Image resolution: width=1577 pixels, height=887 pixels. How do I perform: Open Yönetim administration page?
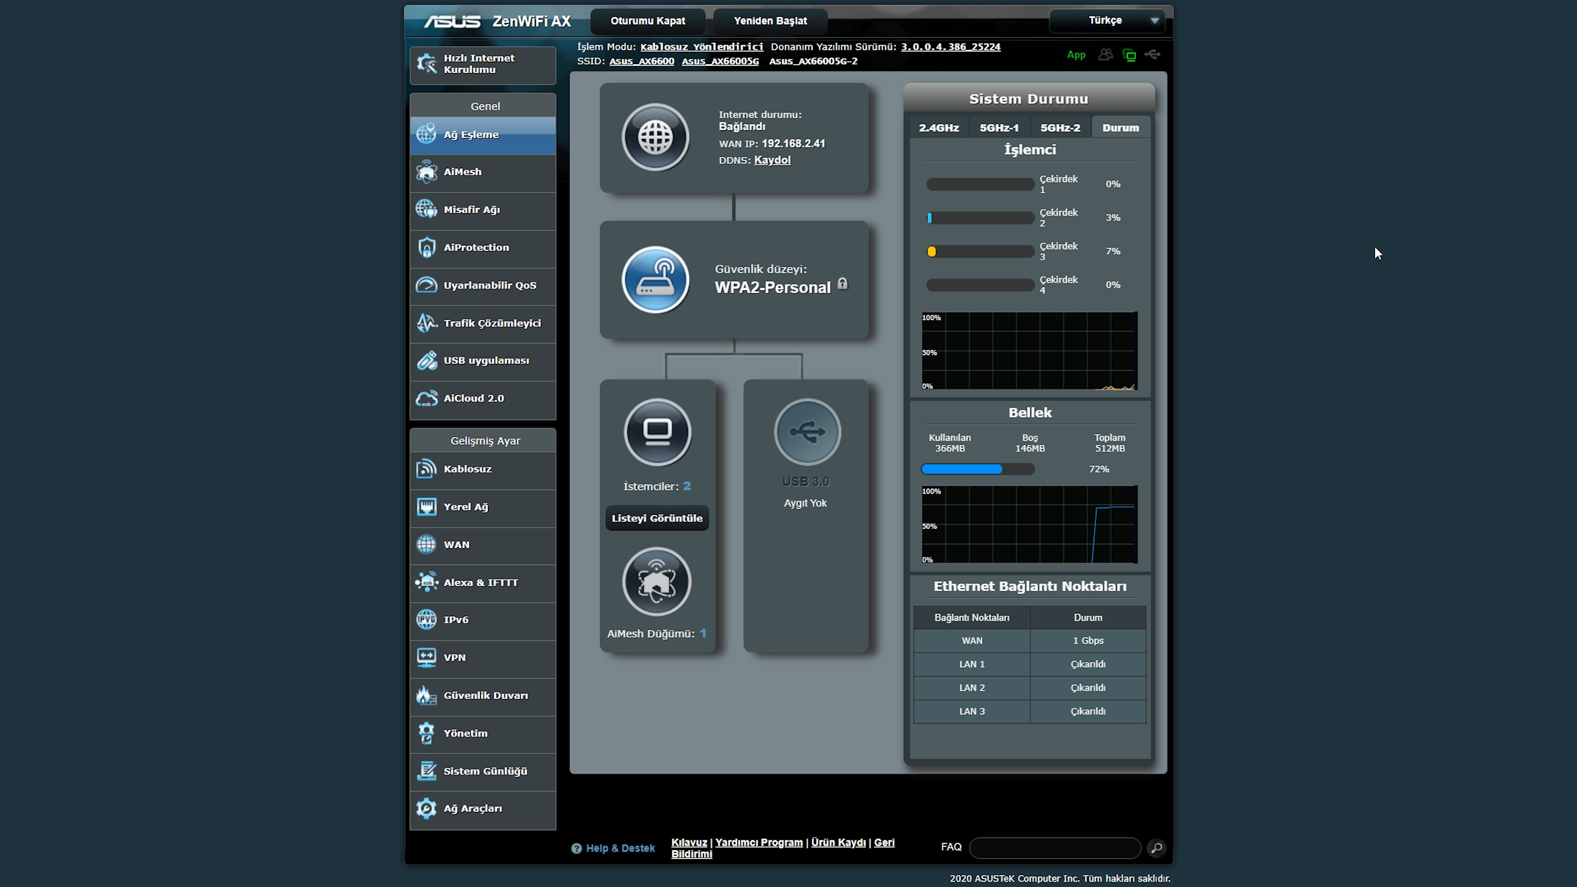point(483,734)
